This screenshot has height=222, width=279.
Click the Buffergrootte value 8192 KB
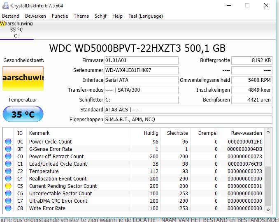point(252,60)
